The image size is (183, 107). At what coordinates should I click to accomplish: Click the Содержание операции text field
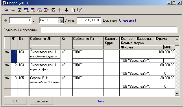109,30
